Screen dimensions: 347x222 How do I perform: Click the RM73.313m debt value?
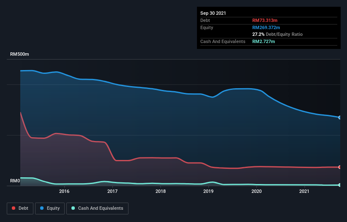[265, 20]
